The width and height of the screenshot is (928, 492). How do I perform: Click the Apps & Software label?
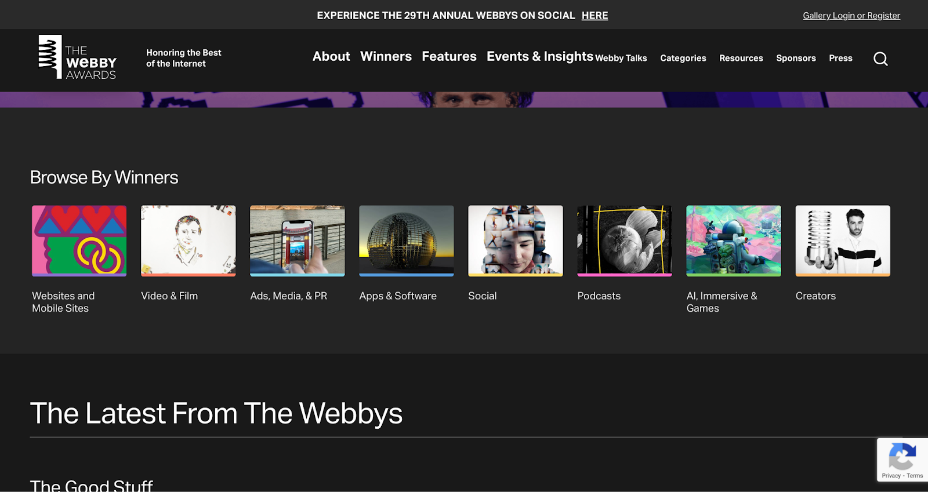click(x=398, y=296)
